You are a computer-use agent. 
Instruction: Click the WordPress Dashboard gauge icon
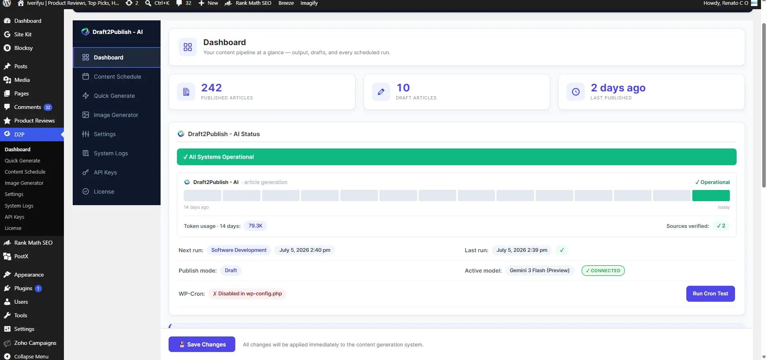click(7, 21)
